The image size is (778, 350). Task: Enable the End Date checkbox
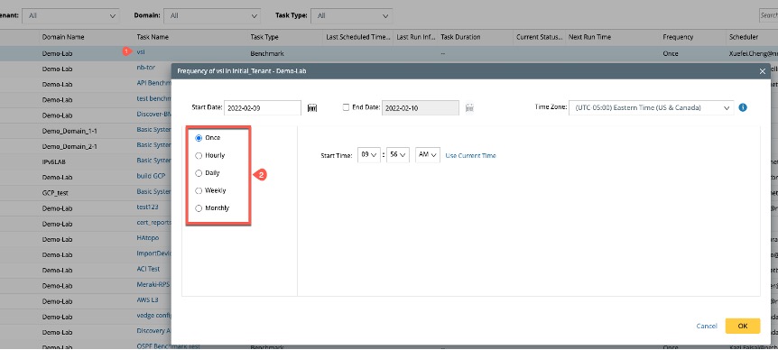pyautogui.click(x=346, y=107)
